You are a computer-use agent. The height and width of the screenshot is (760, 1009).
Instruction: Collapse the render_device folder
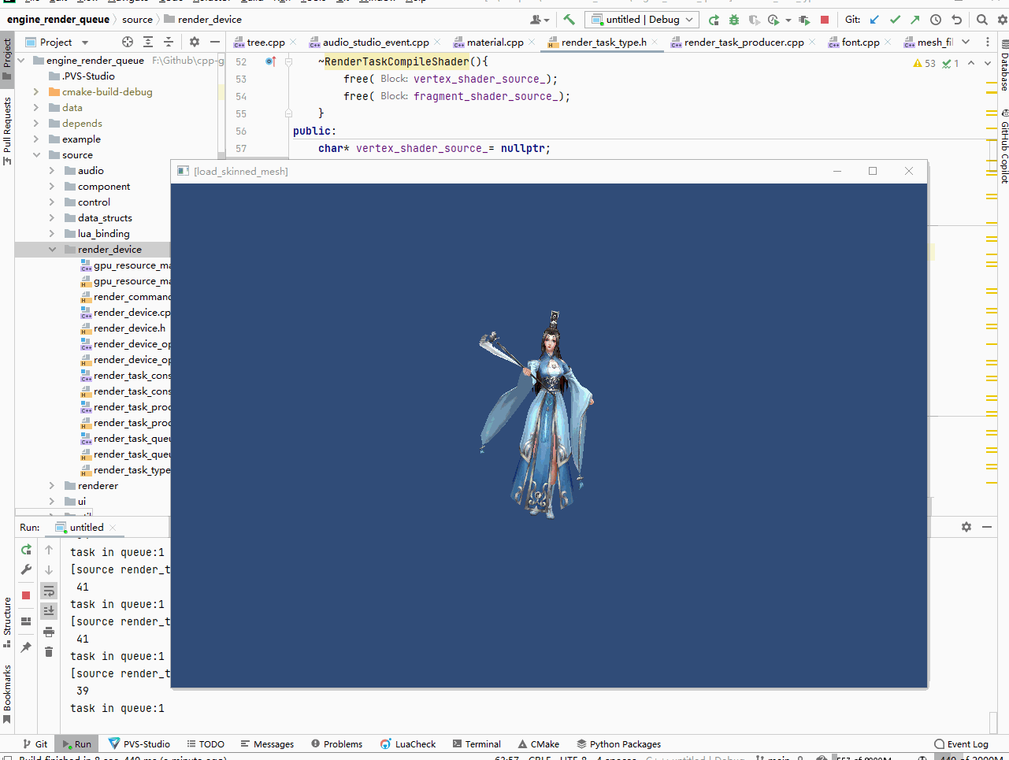(52, 250)
